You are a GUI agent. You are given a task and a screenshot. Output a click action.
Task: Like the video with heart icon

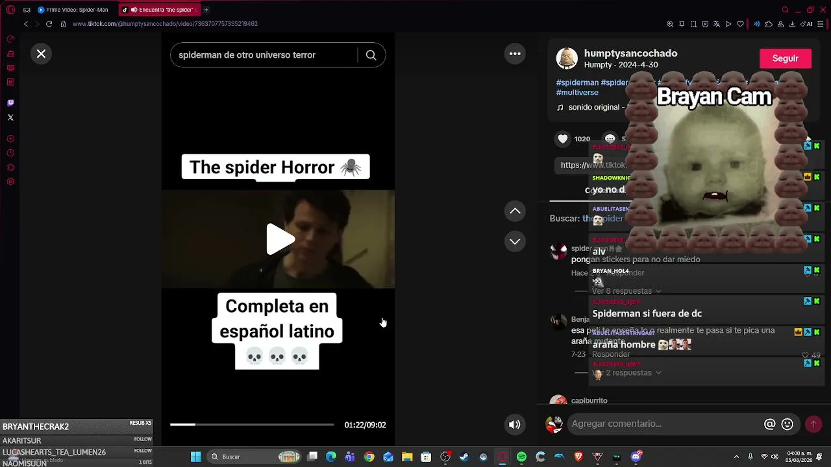click(563, 139)
